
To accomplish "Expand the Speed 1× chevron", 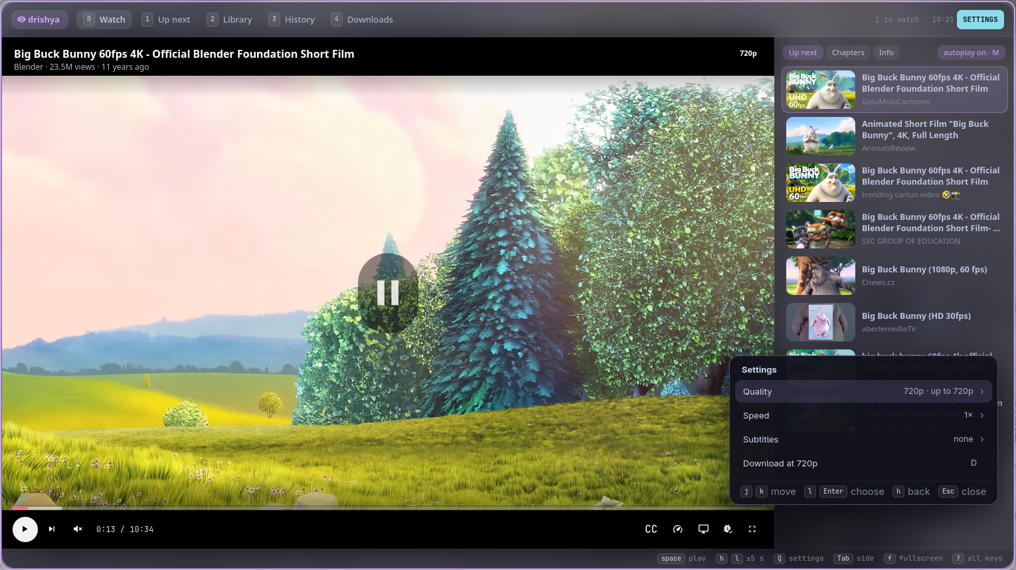I will 982,415.
